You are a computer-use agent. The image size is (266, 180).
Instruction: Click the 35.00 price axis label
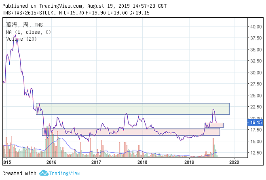[256, 50]
